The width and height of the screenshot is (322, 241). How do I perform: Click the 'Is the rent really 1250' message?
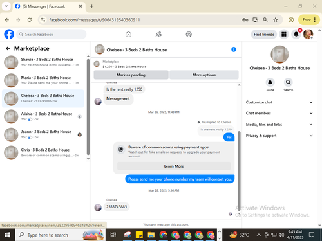124,89
